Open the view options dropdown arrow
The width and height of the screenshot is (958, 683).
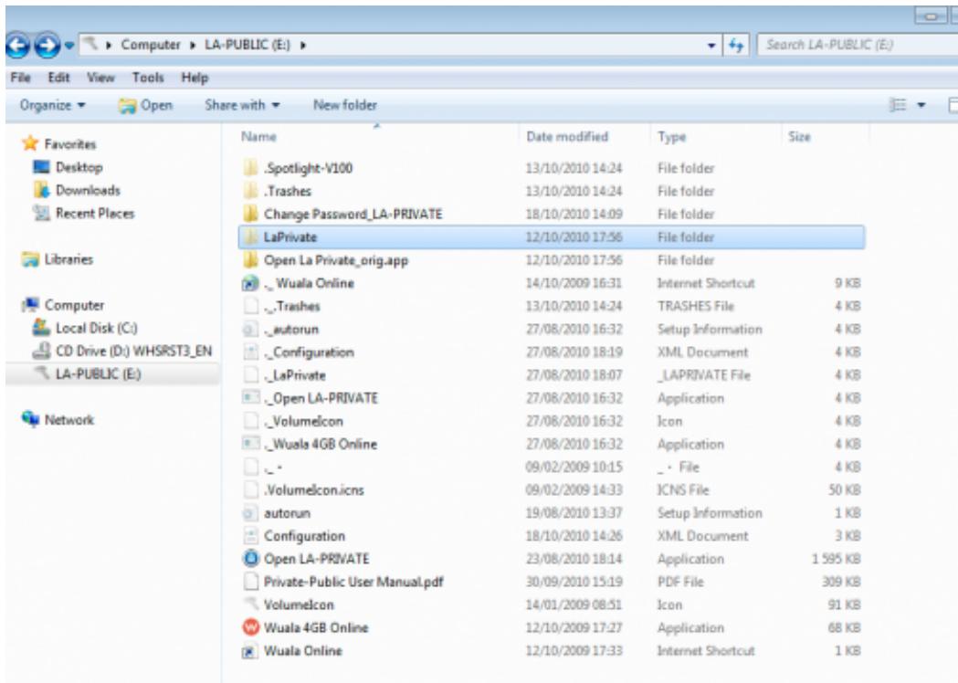[921, 105]
